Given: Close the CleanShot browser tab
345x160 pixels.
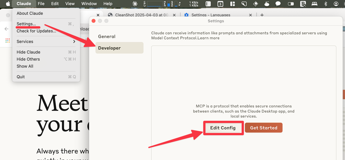Looking at the screenshot, I should tap(174, 15).
